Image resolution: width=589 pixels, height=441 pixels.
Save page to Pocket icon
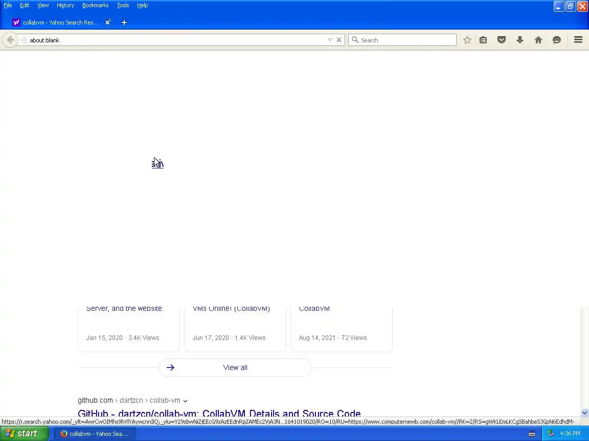502,40
